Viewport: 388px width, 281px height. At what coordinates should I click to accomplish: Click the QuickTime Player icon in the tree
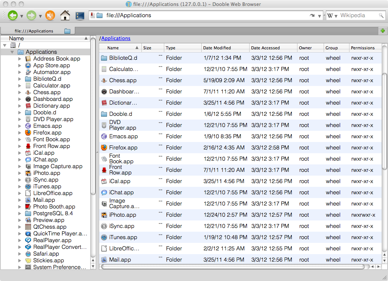(28, 234)
